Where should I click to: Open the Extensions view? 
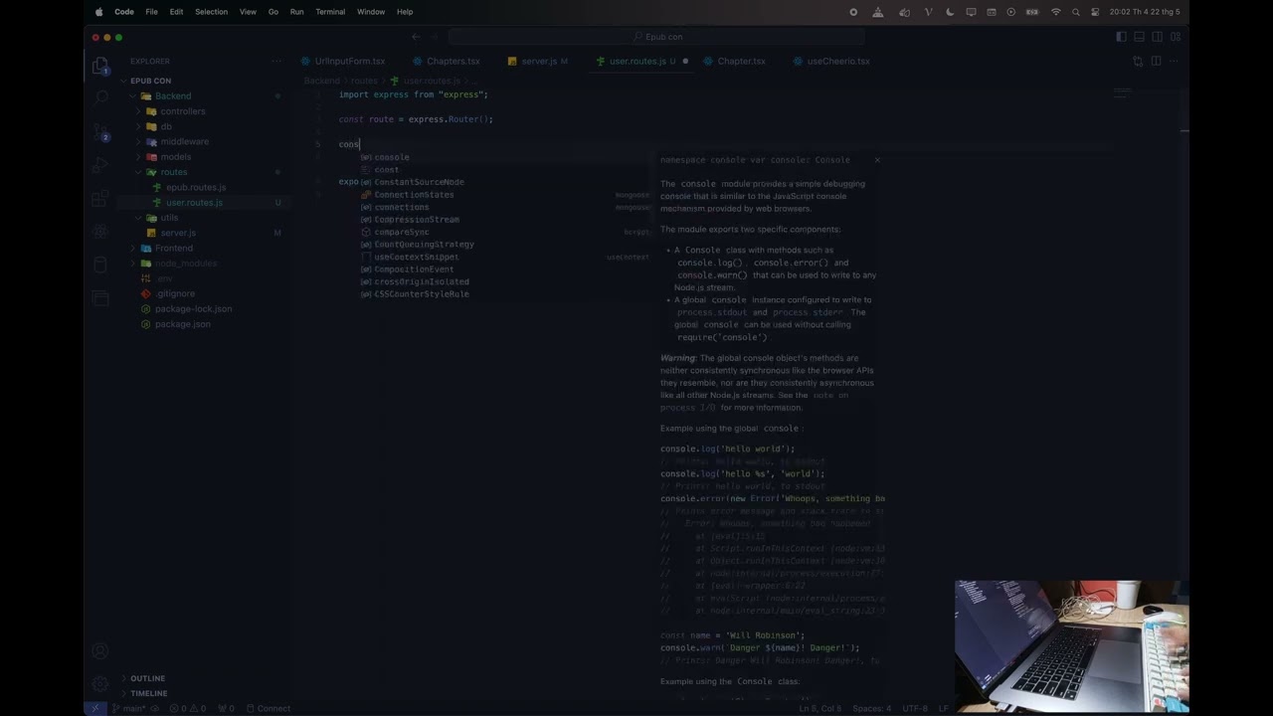click(100, 198)
